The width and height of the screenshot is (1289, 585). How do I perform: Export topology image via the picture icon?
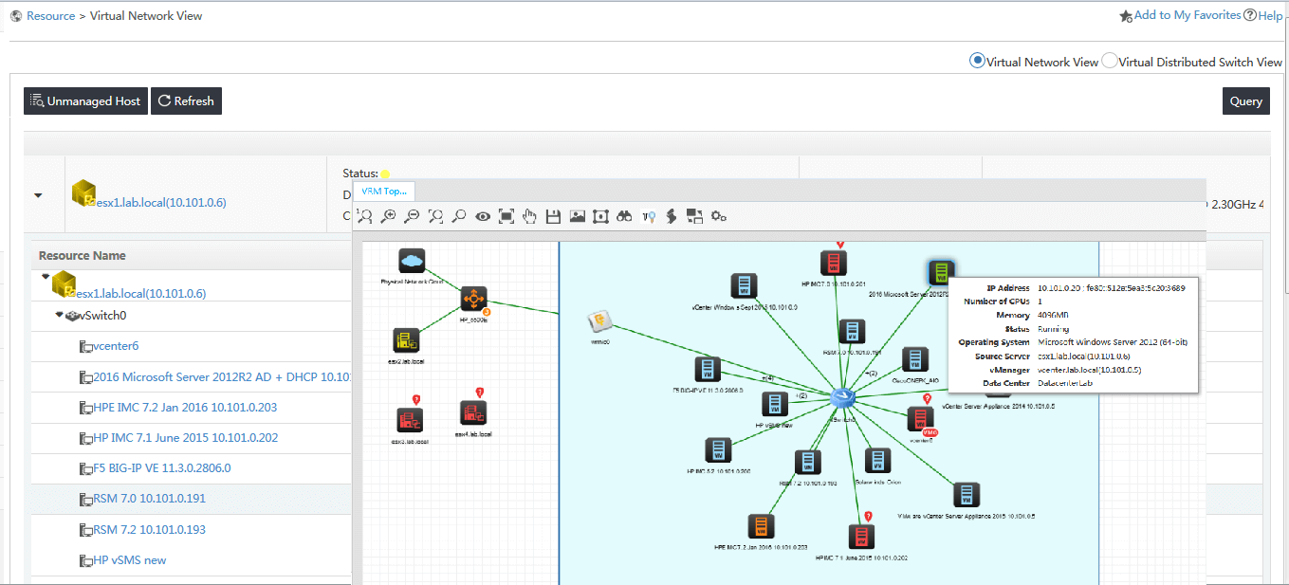coord(577,216)
